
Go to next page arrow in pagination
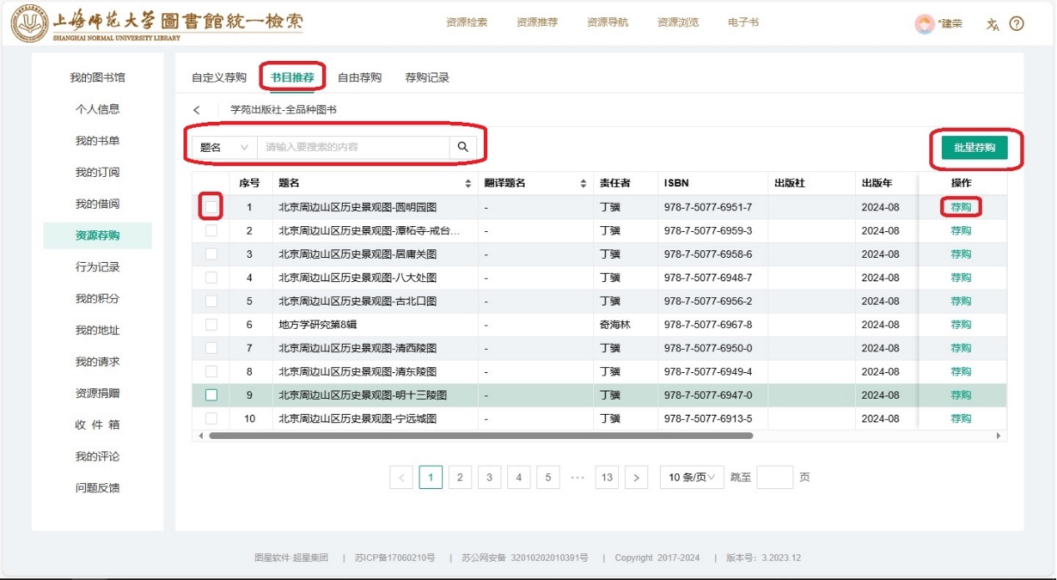[x=636, y=477]
